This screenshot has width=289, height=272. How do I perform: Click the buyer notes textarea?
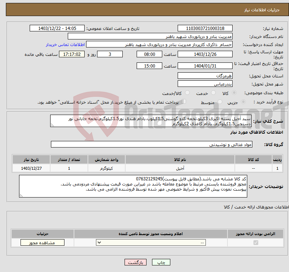tap(133, 186)
